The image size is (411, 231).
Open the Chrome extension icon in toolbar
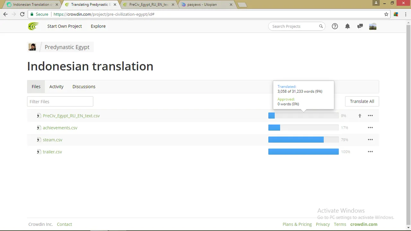pos(396,14)
